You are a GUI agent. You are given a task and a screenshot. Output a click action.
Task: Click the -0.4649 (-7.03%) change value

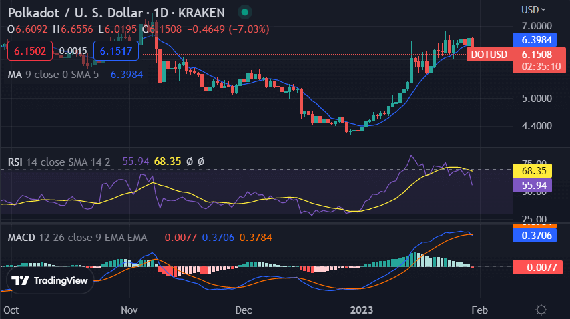click(228, 29)
